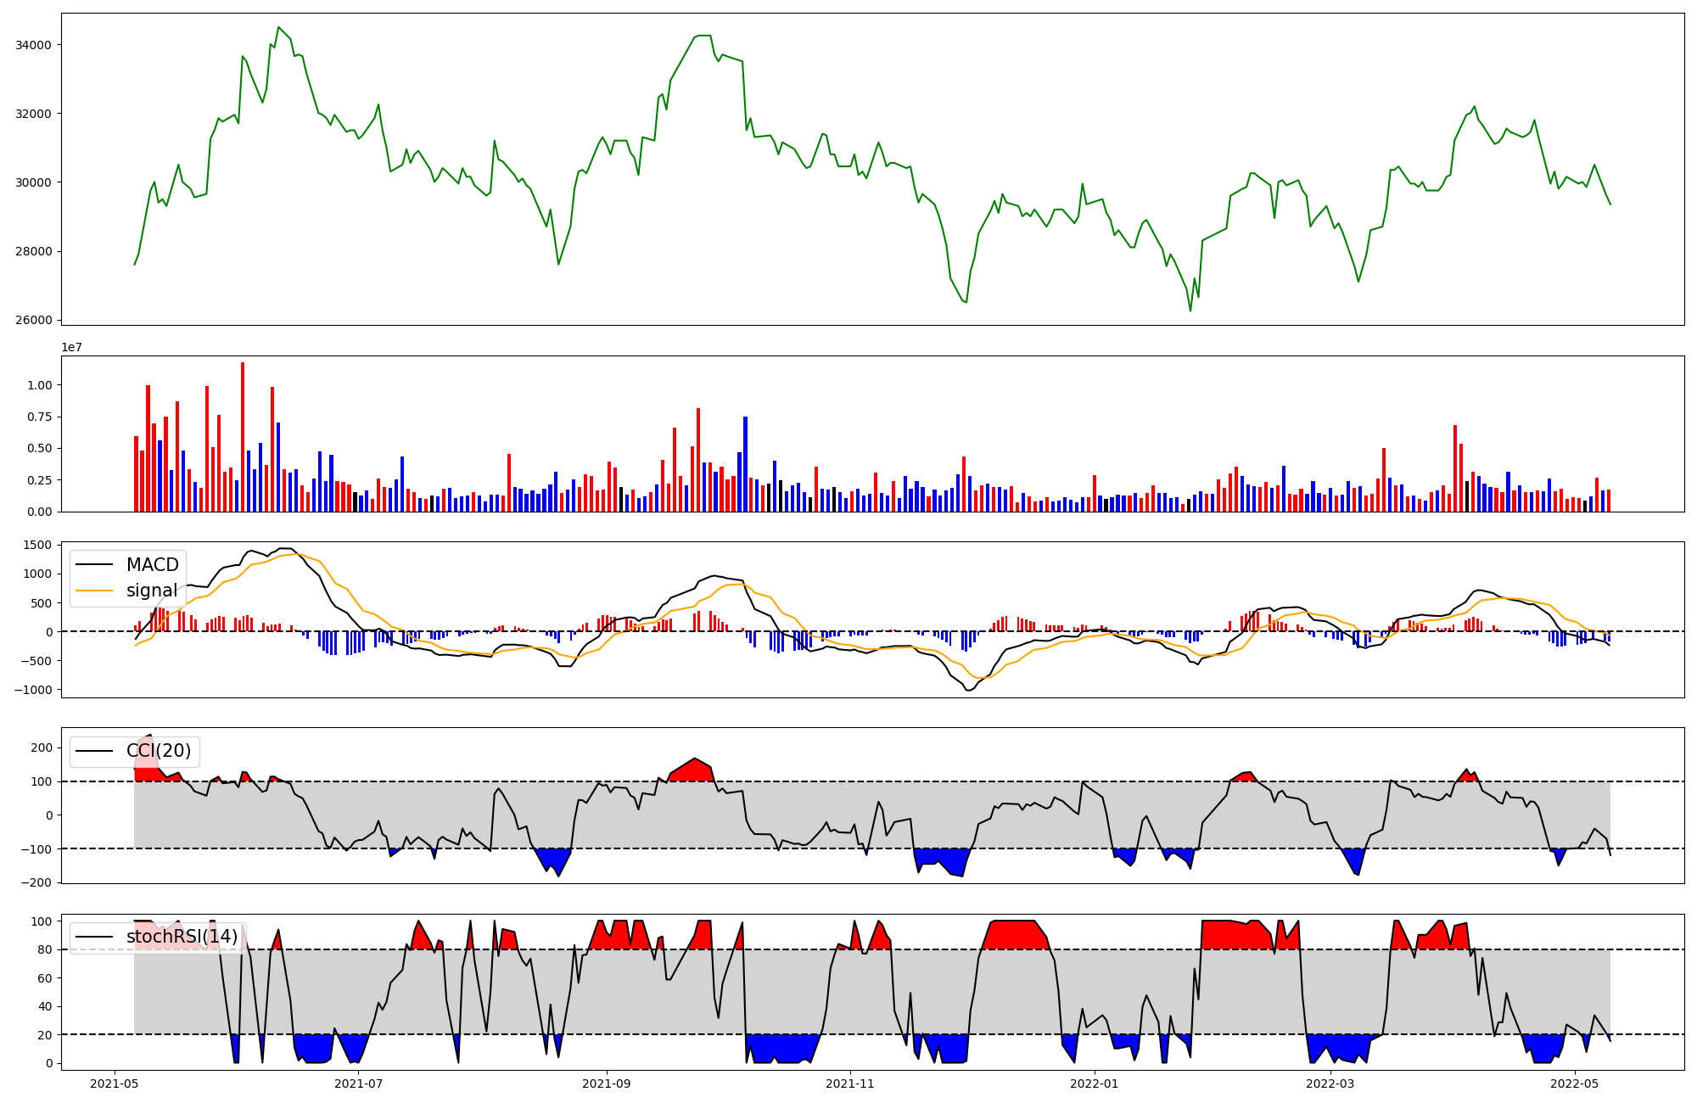Click the 1e7 volume scale label

[x=71, y=347]
